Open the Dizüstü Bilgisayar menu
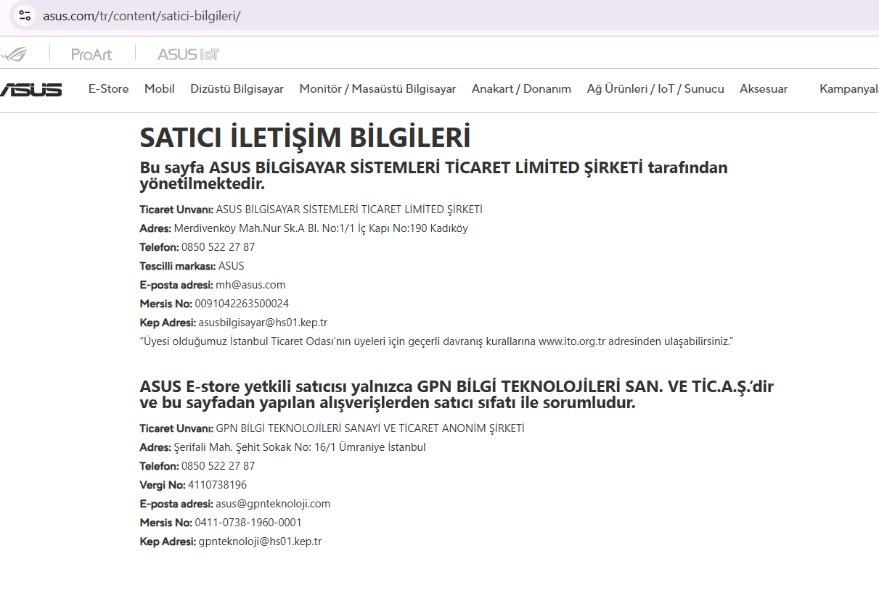Viewport: 879px width, 598px height. pos(237,89)
